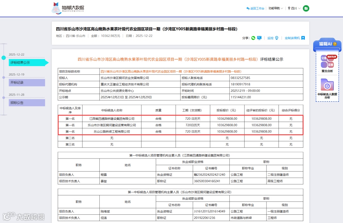Click the 定制该商机 link
This screenshot has height=223, width=343.
292,38
